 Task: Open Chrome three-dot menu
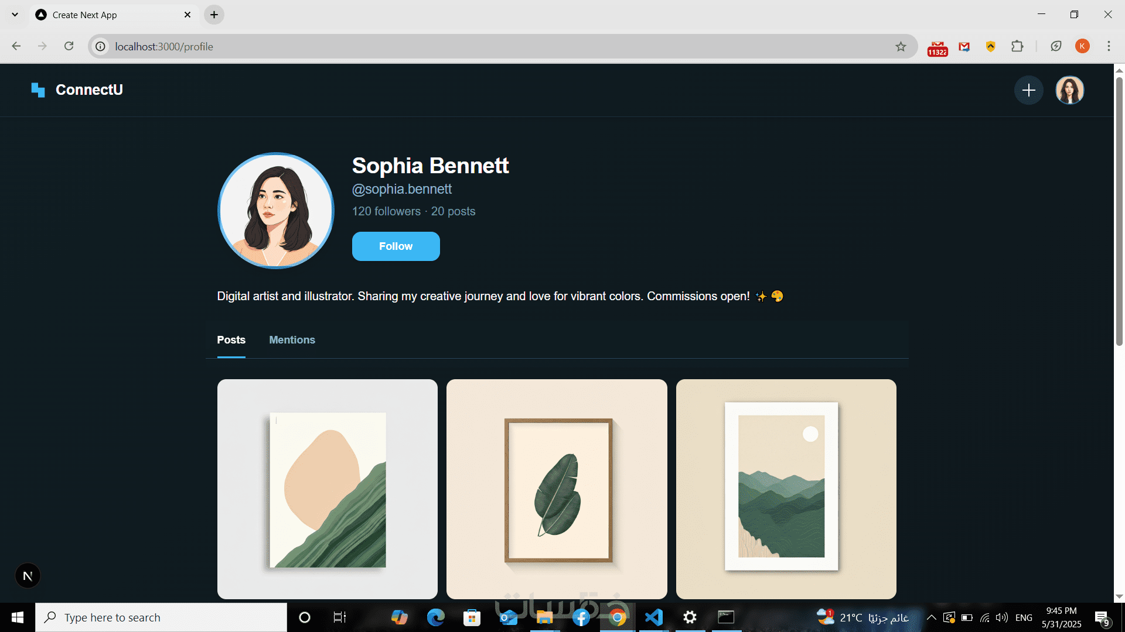point(1109,46)
